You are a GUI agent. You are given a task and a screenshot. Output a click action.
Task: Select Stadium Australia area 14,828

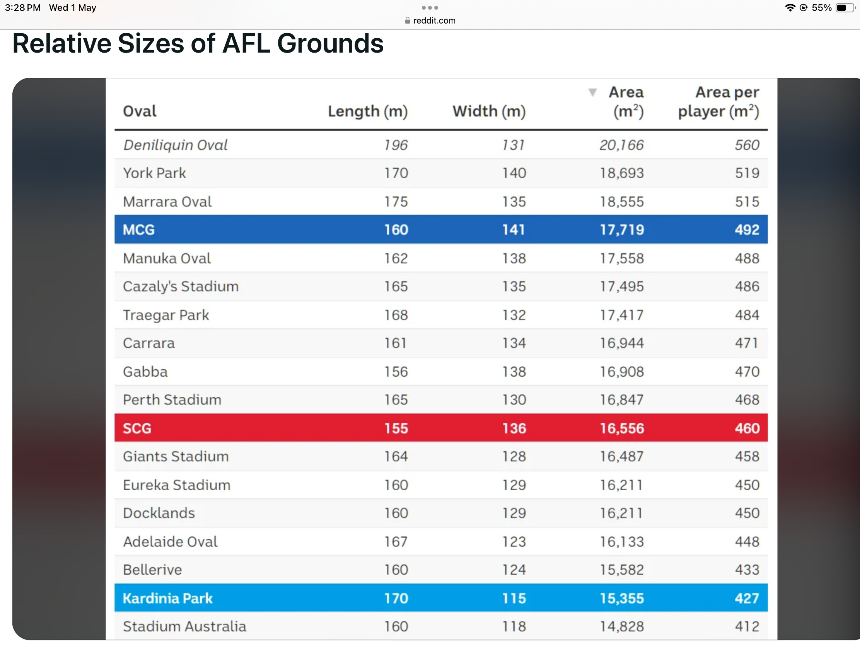pos(622,627)
